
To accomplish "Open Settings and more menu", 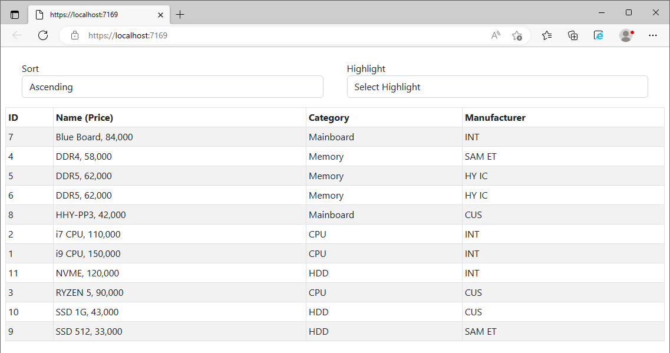I will pos(653,35).
